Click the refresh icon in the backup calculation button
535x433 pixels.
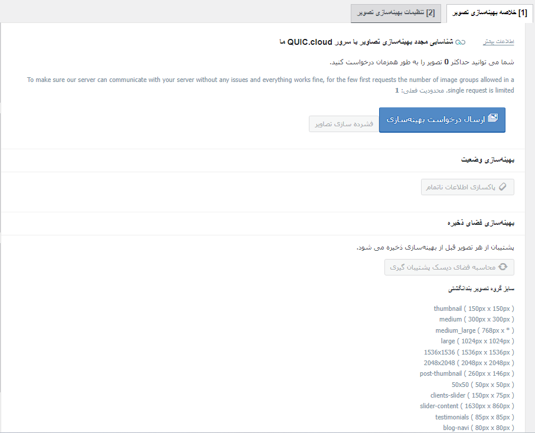(503, 267)
